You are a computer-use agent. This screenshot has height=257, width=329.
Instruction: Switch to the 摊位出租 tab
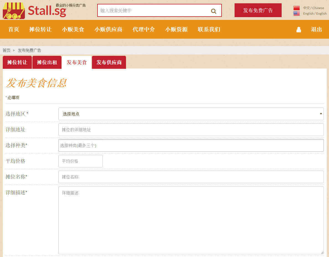(47, 62)
